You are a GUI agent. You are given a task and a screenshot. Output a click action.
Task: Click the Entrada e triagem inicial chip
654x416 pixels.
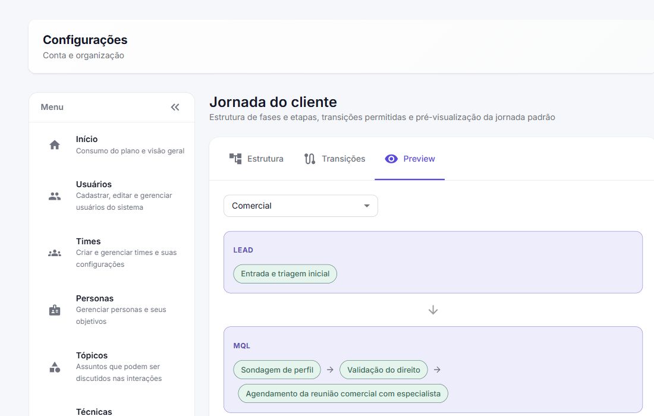click(285, 274)
